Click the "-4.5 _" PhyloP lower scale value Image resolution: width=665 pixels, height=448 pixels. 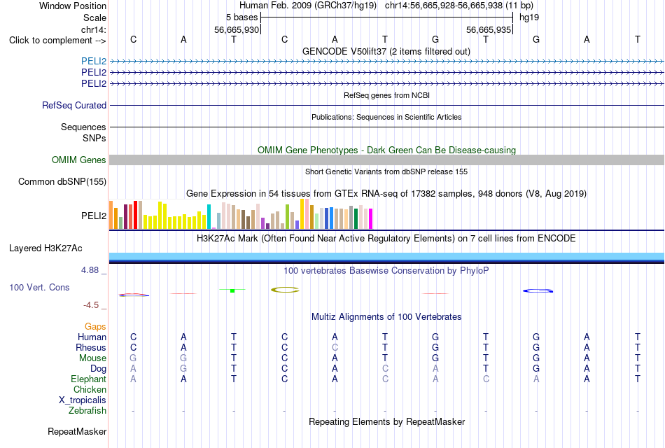[94, 305]
